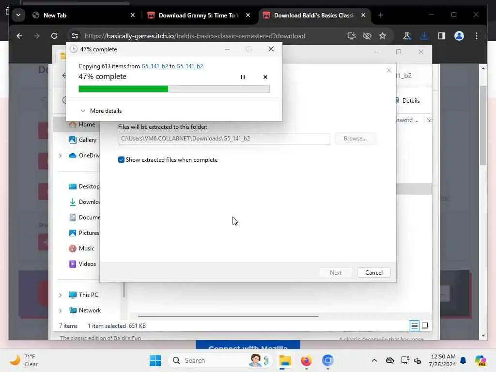This screenshot has width=496, height=372.
Task: Open a new browser tab
Action: click(381, 15)
